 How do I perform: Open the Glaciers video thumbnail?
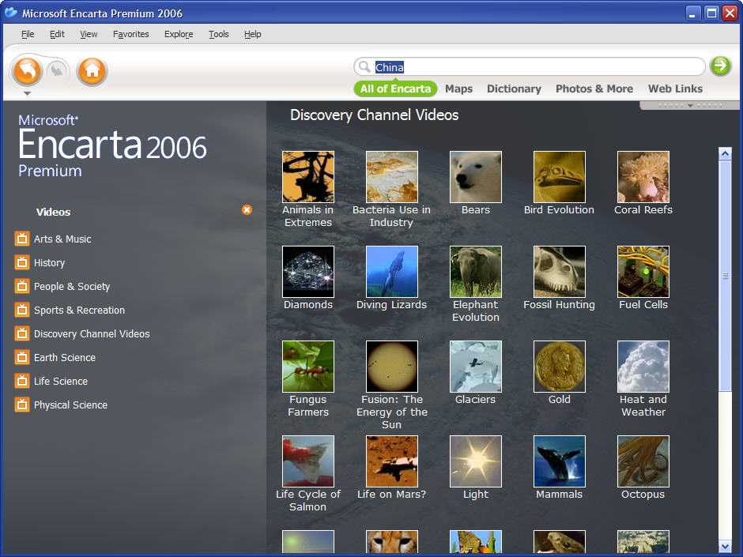[x=476, y=366]
